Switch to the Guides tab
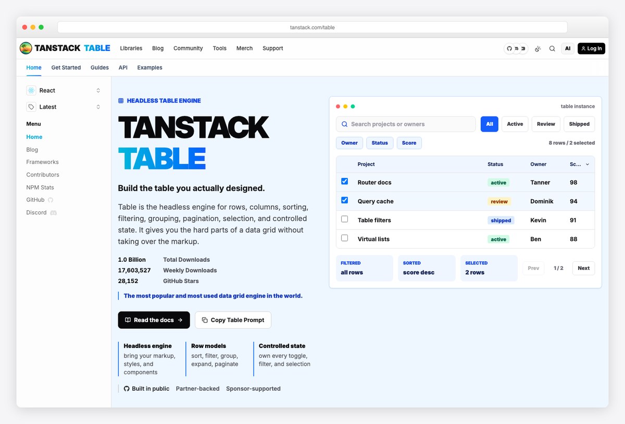 [99, 68]
